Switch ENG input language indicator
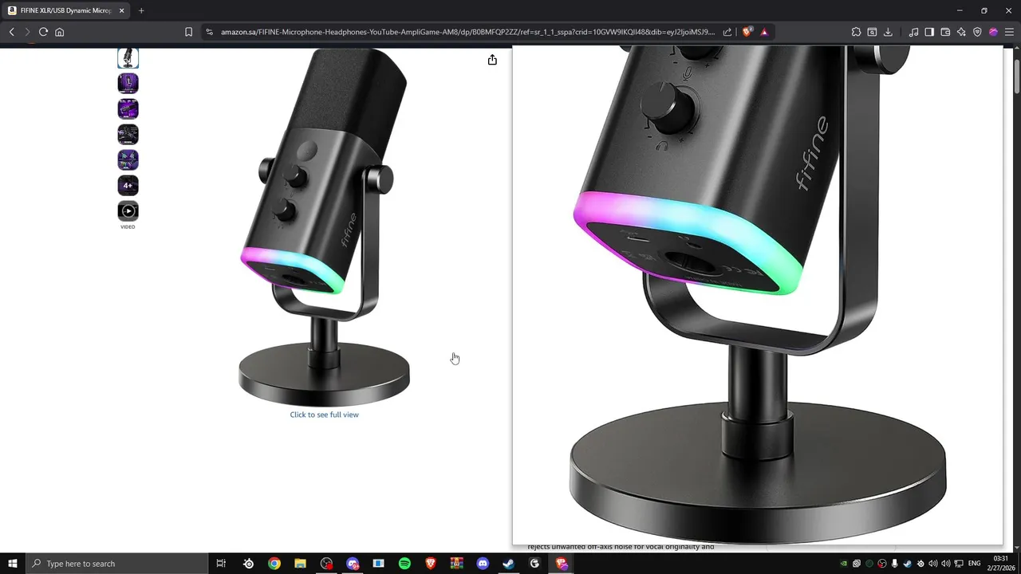The height and width of the screenshot is (574, 1021). point(974,564)
